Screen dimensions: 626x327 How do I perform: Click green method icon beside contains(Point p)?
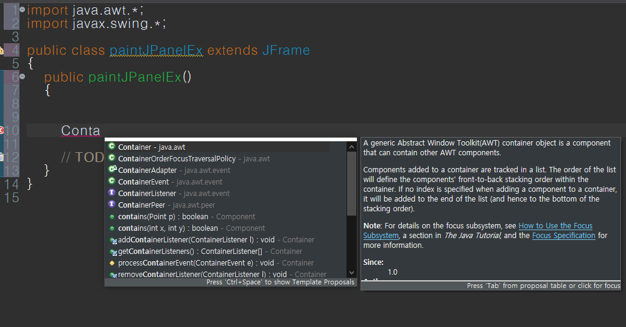pos(112,217)
